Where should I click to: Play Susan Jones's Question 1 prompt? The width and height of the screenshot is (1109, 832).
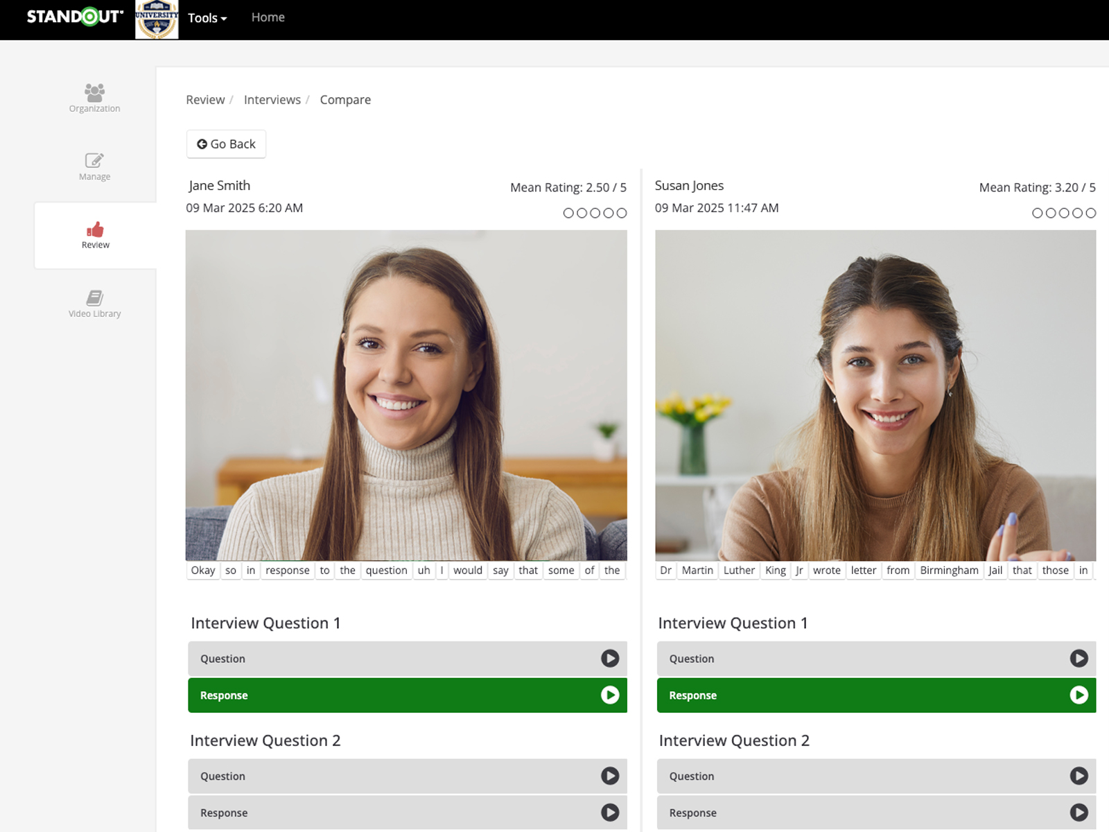(x=1079, y=658)
